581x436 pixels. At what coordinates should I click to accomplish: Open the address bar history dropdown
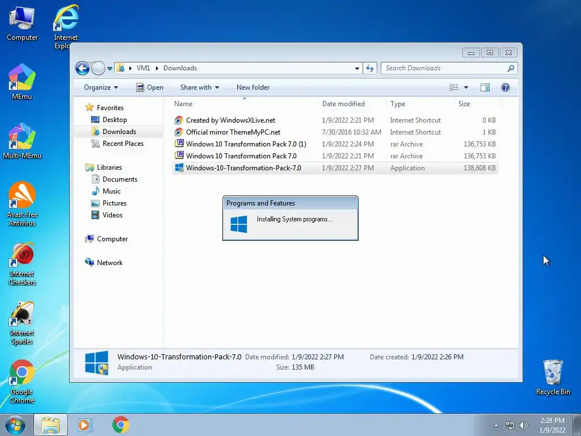357,68
